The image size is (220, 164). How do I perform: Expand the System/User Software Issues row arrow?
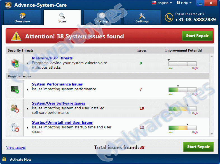click(x=27, y=108)
